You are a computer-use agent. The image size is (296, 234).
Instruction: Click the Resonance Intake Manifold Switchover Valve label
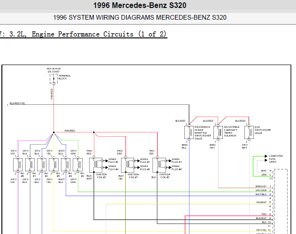click(203, 132)
